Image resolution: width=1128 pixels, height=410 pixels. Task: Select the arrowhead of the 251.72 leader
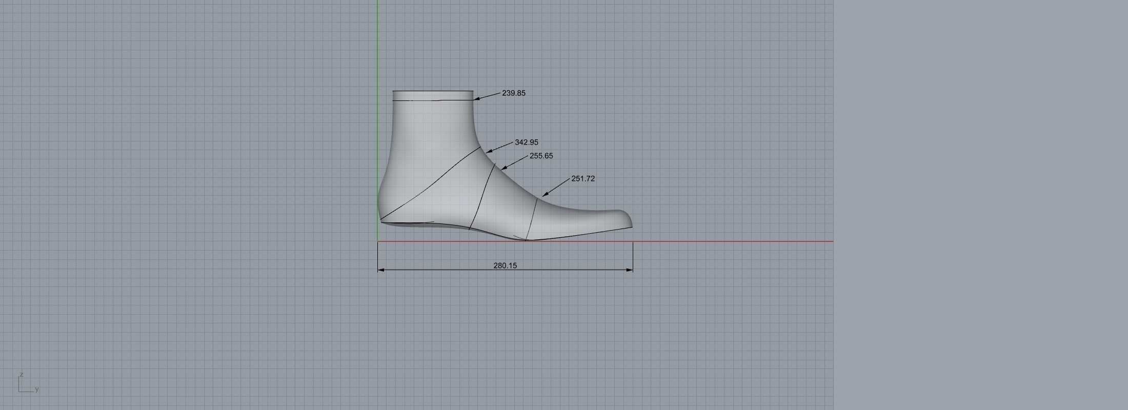coord(546,194)
